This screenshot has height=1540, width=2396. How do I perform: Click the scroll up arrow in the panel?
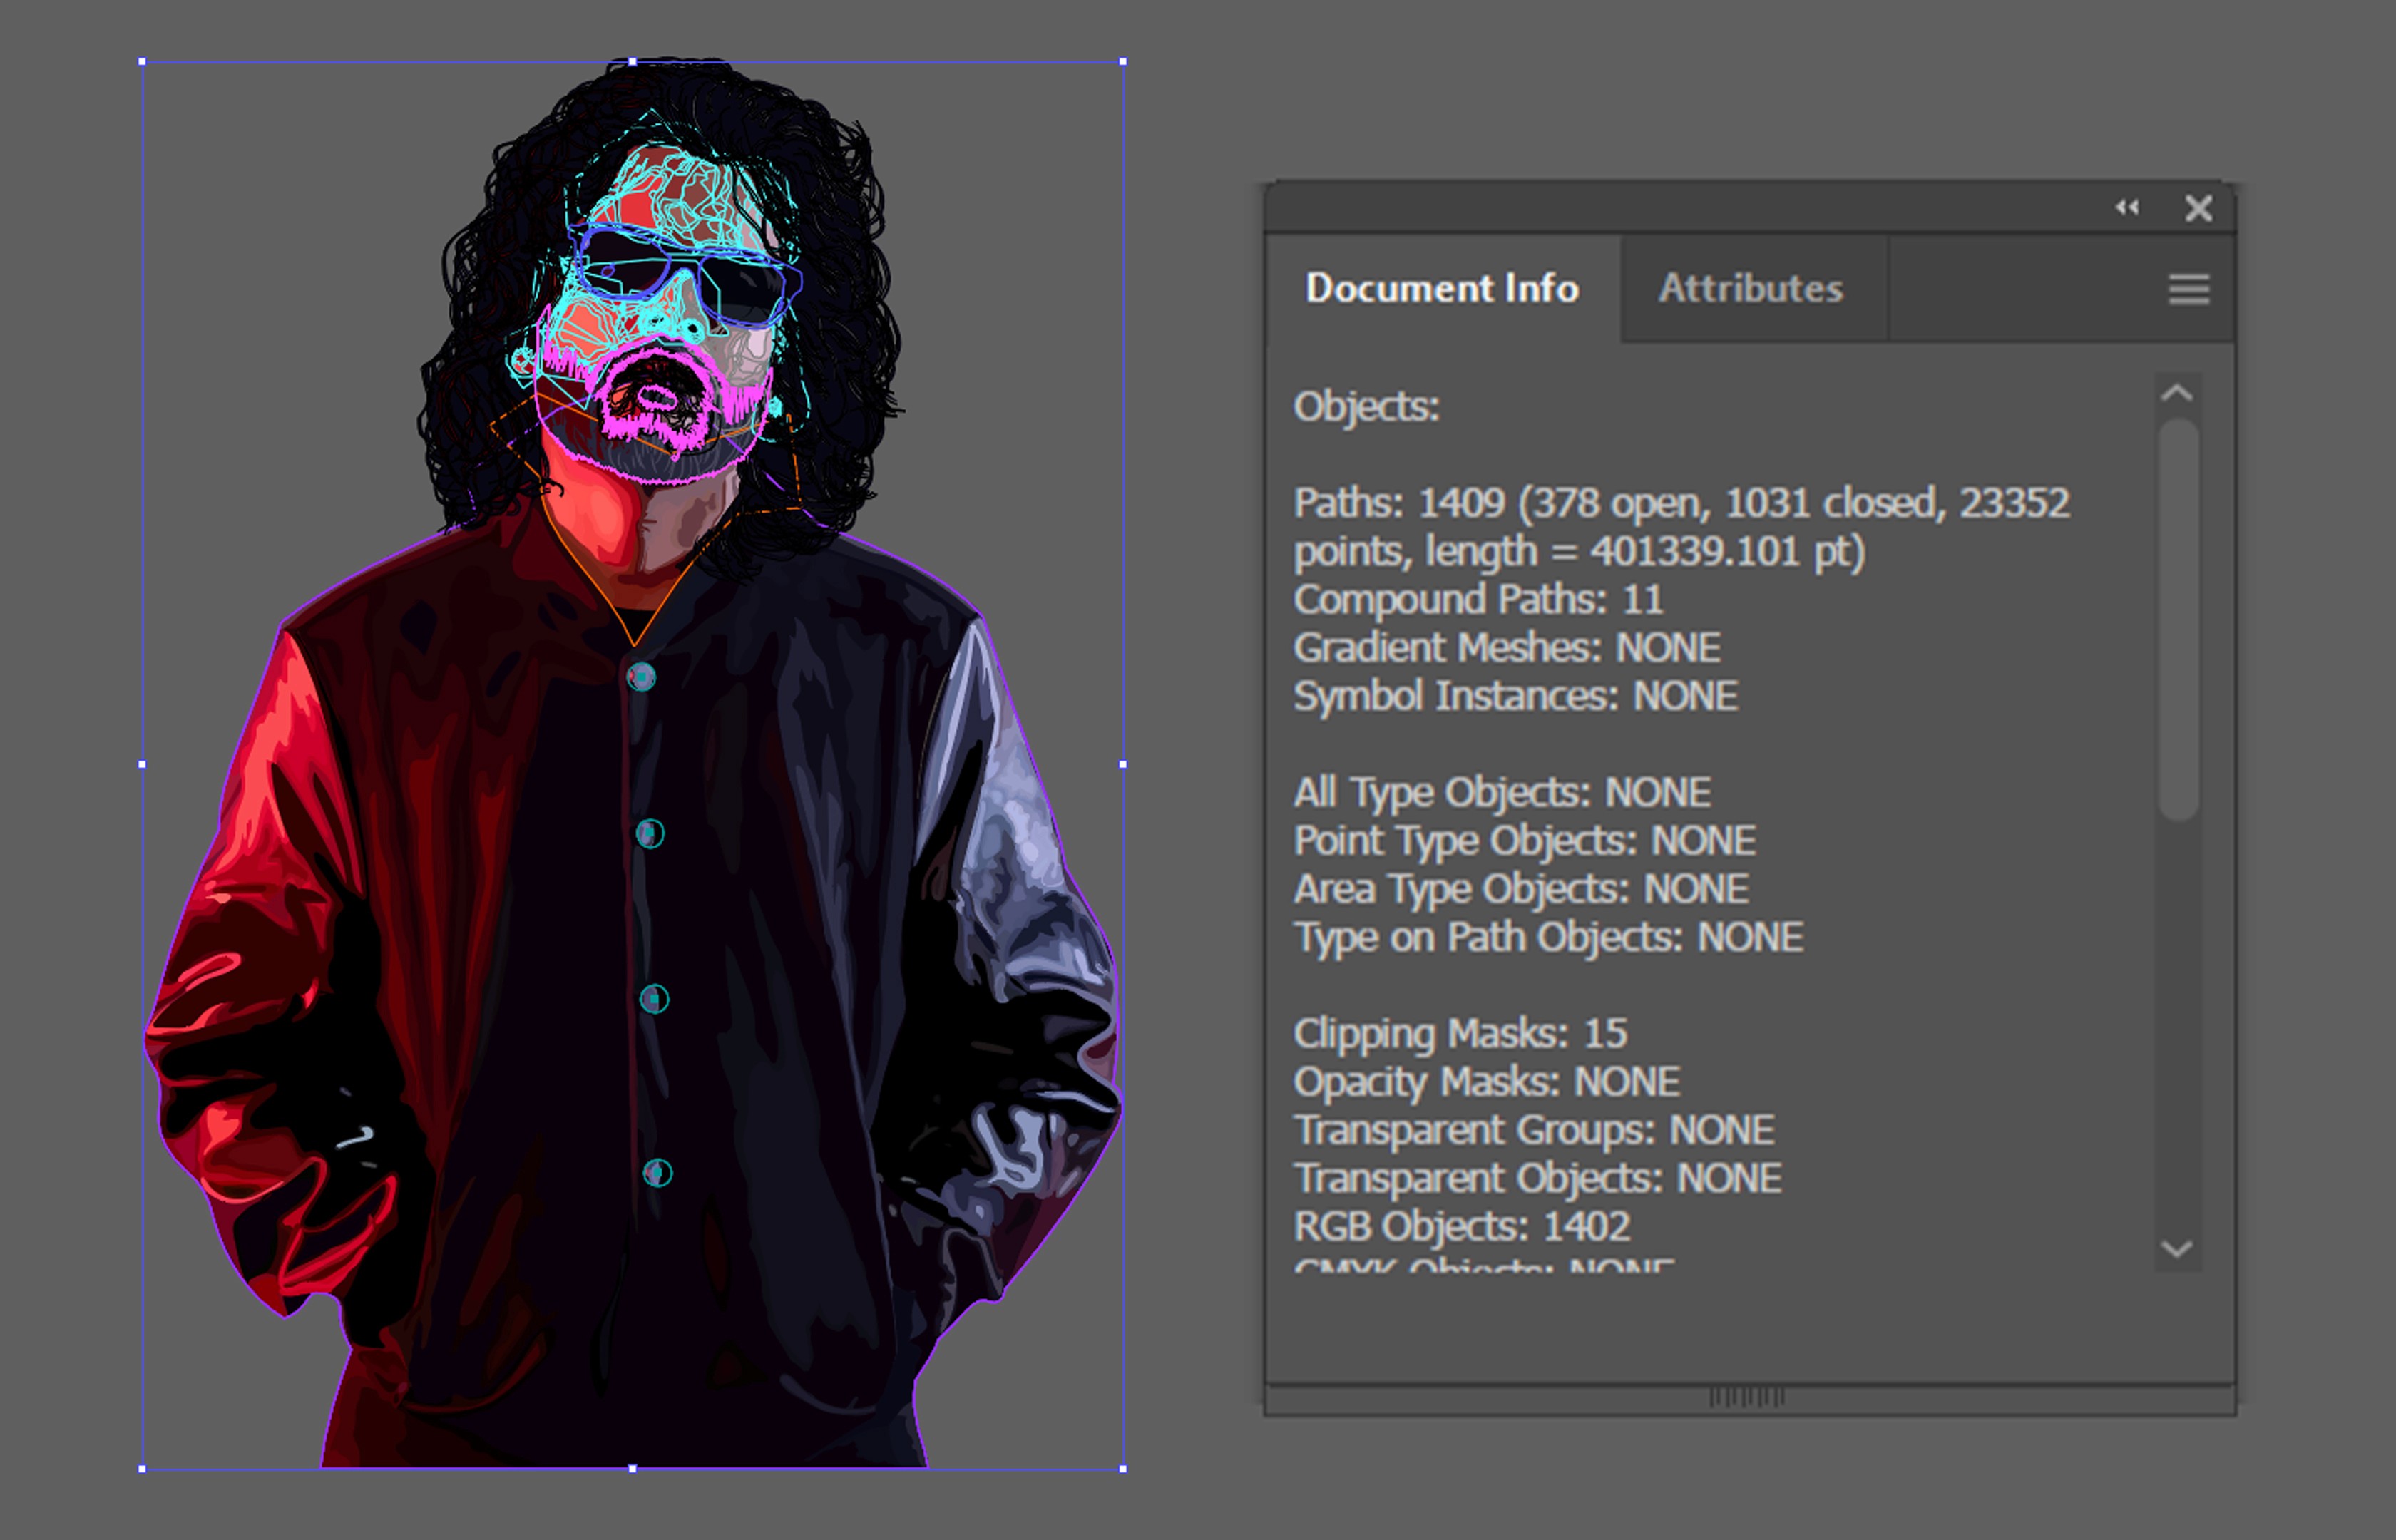point(2177,394)
